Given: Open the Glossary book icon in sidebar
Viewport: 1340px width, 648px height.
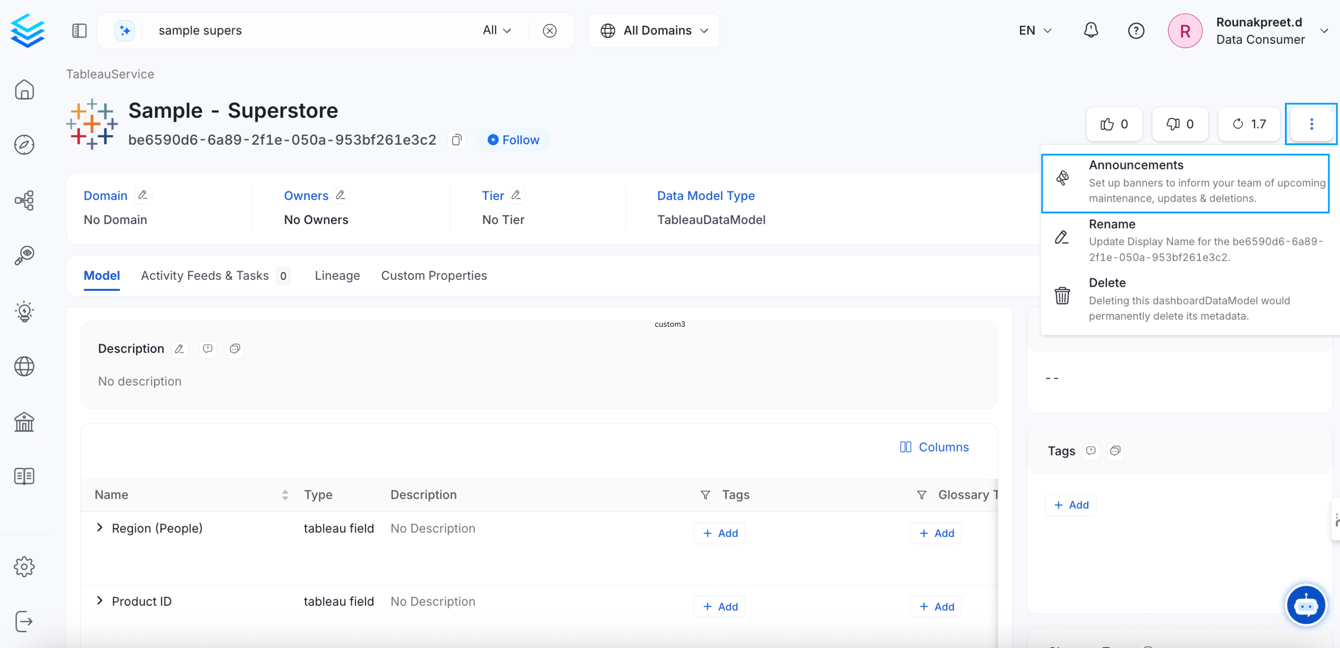Looking at the screenshot, I should (25, 476).
